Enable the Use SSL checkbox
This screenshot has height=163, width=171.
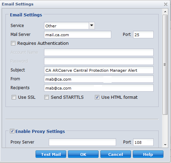click(x=14, y=97)
